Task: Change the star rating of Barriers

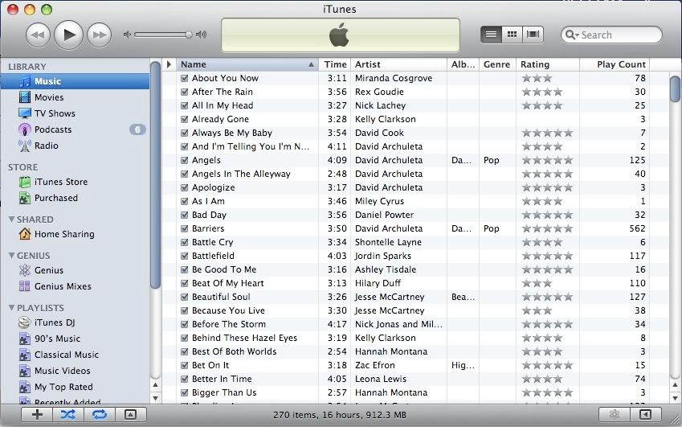Action: (x=548, y=228)
